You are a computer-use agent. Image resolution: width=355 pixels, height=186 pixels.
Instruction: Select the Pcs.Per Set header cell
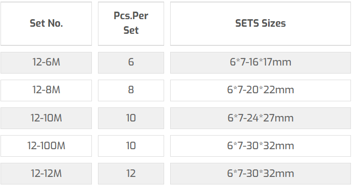131,24
